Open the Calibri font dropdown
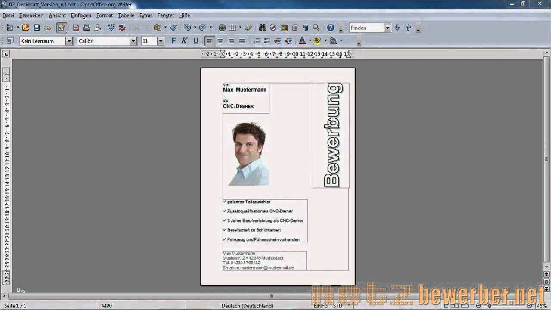 pyautogui.click(x=133, y=41)
